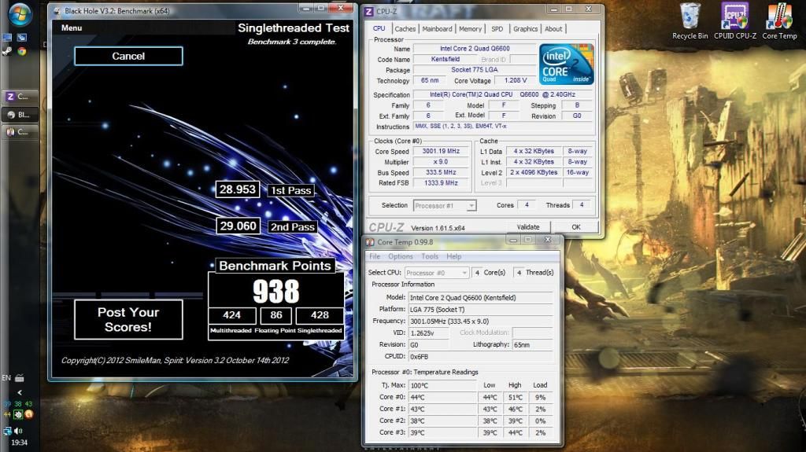
Task: Click the 1st Pass time 28.953
Action: pyautogui.click(x=238, y=189)
